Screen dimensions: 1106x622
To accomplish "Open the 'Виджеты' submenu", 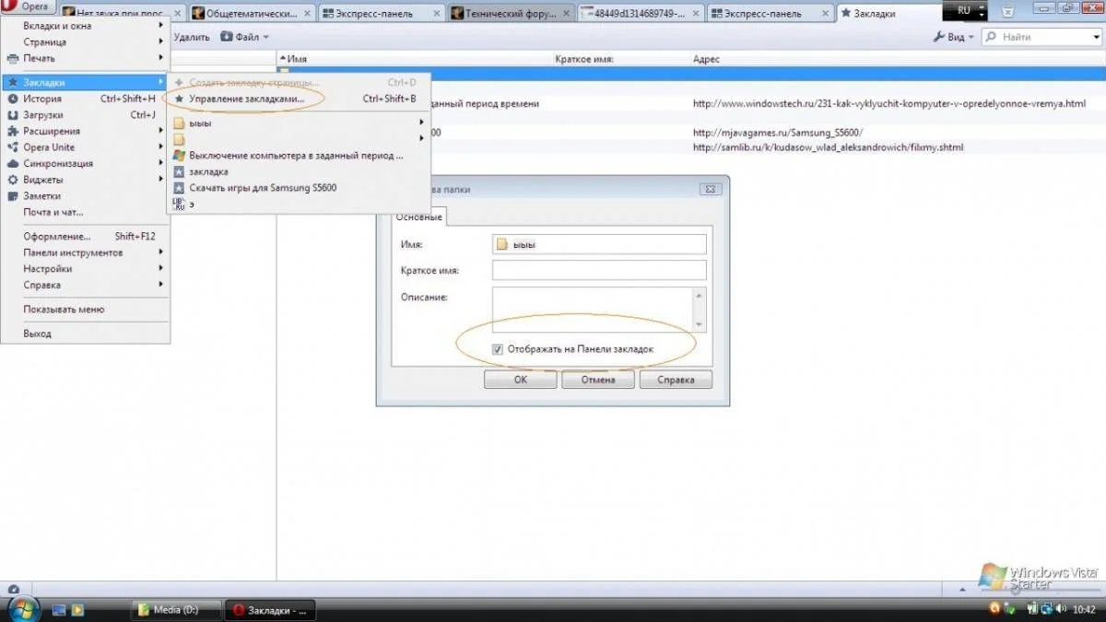I will click(86, 180).
